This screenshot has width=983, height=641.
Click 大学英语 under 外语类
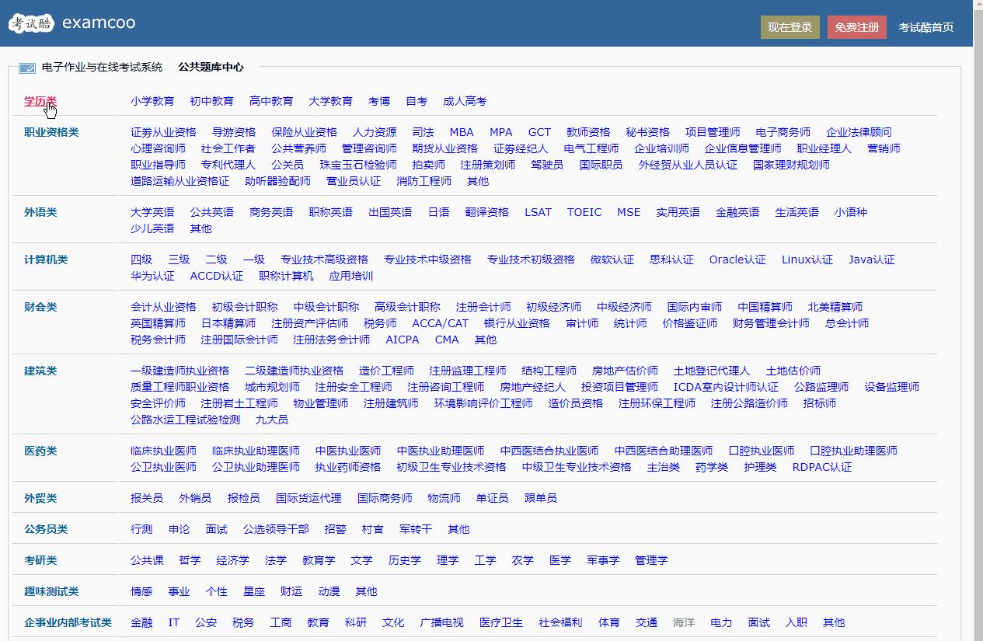pos(153,211)
